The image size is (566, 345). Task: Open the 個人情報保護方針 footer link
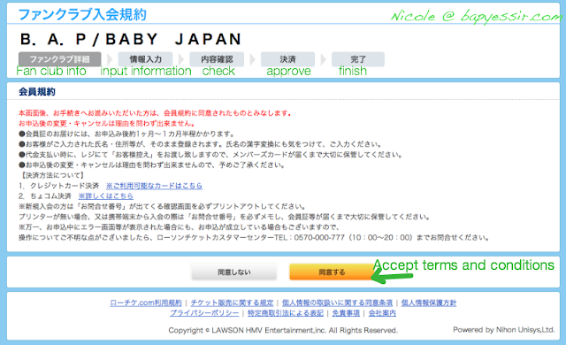(x=429, y=303)
